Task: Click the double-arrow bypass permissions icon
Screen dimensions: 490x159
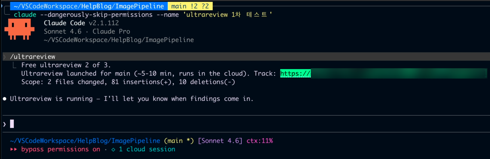Action: (x=14, y=149)
